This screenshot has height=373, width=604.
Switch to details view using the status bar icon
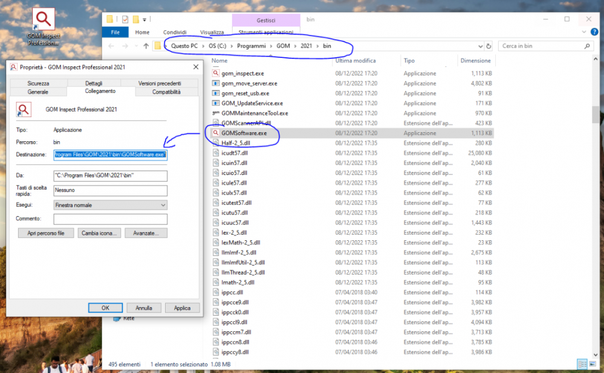click(582, 364)
